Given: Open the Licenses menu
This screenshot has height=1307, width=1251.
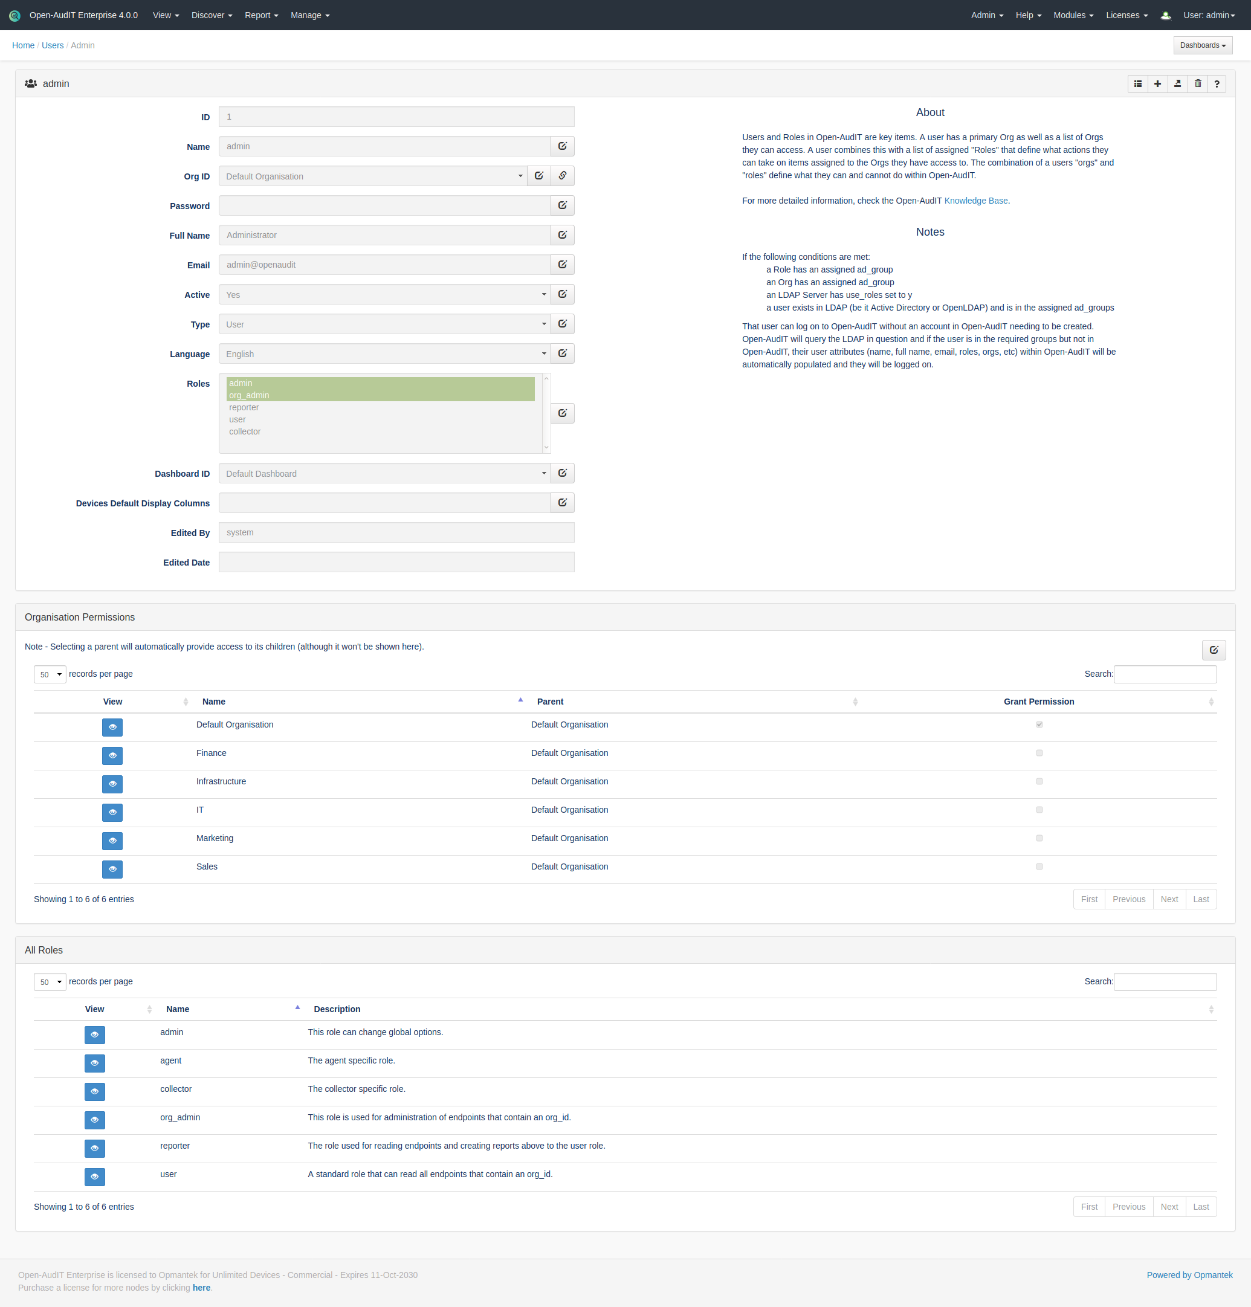Looking at the screenshot, I should tap(1127, 15).
